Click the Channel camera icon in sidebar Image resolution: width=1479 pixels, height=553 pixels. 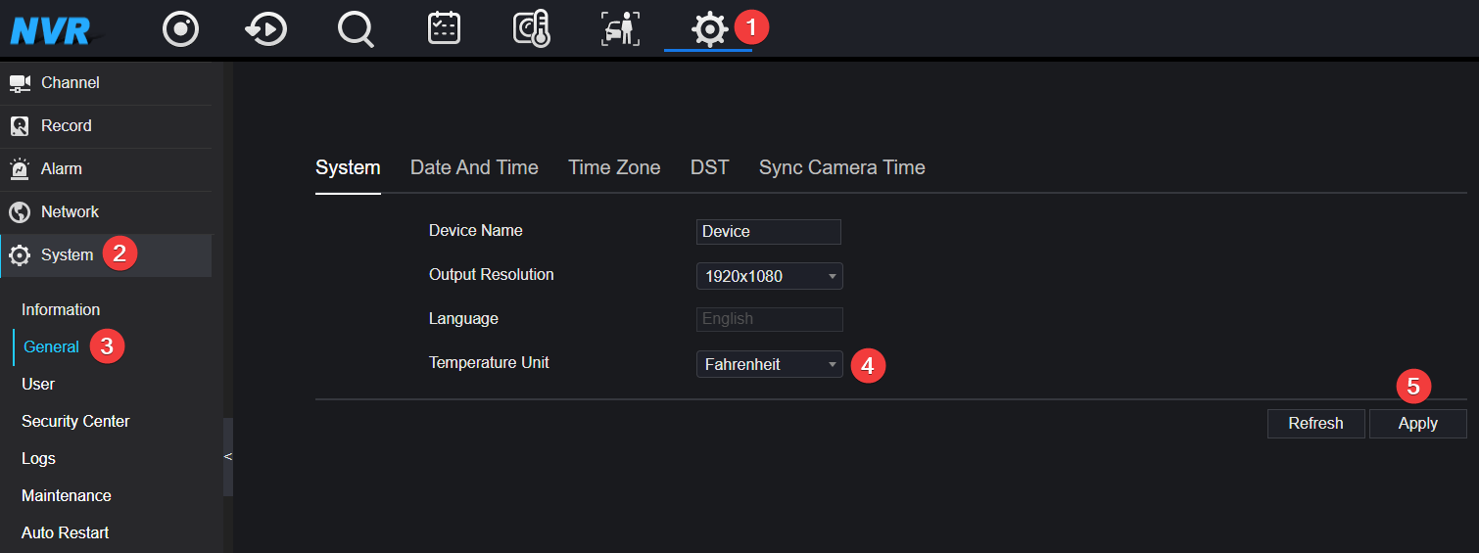[x=21, y=83]
